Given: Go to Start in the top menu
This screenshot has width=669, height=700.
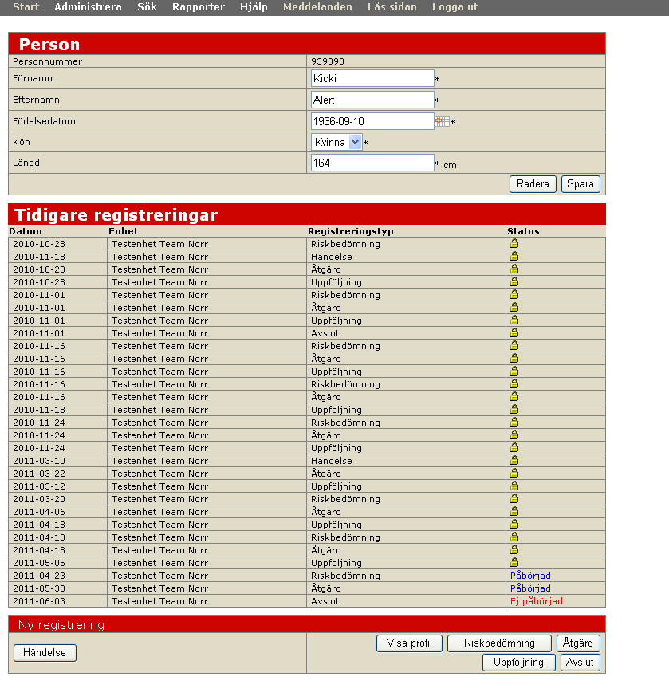Looking at the screenshot, I should [x=26, y=7].
